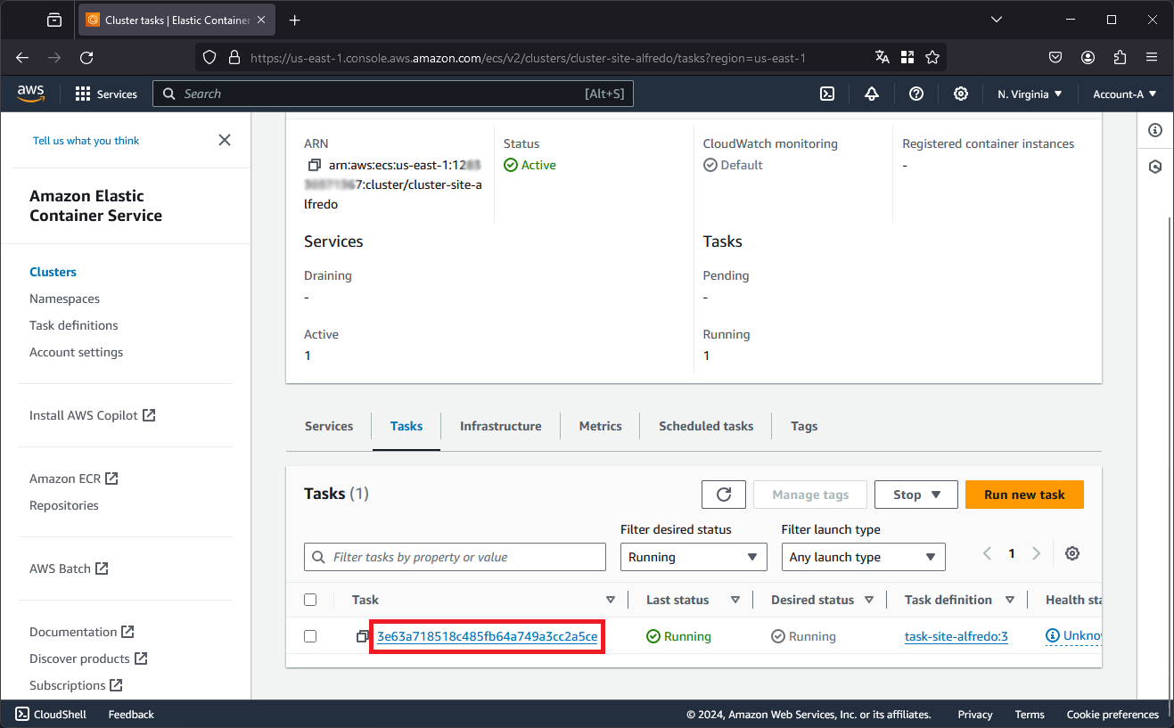Click the Health status info icon for Unknown
Screen dimensions: 1174x728
tap(1053, 636)
